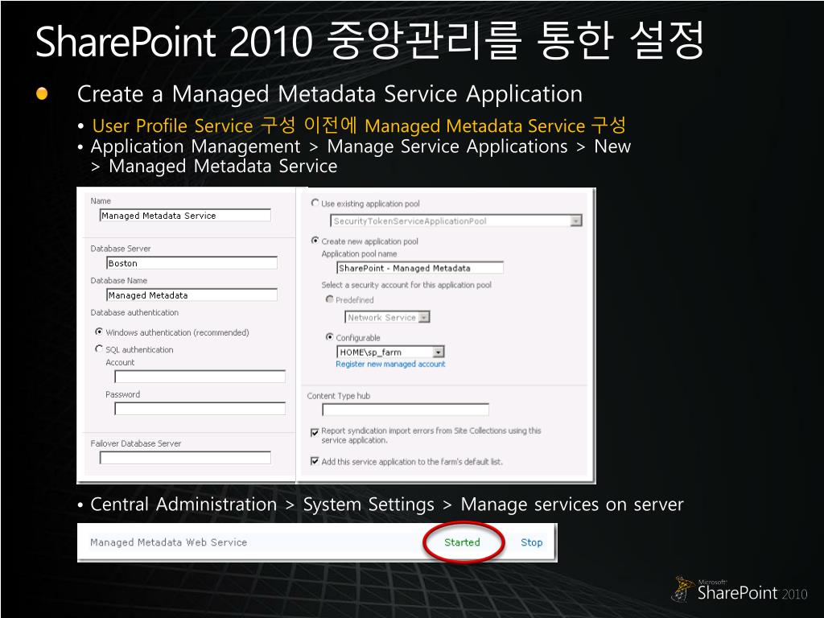This screenshot has width=824, height=618.
Task: Click the Managed Metadata Web Service row label
Action: 169,542
